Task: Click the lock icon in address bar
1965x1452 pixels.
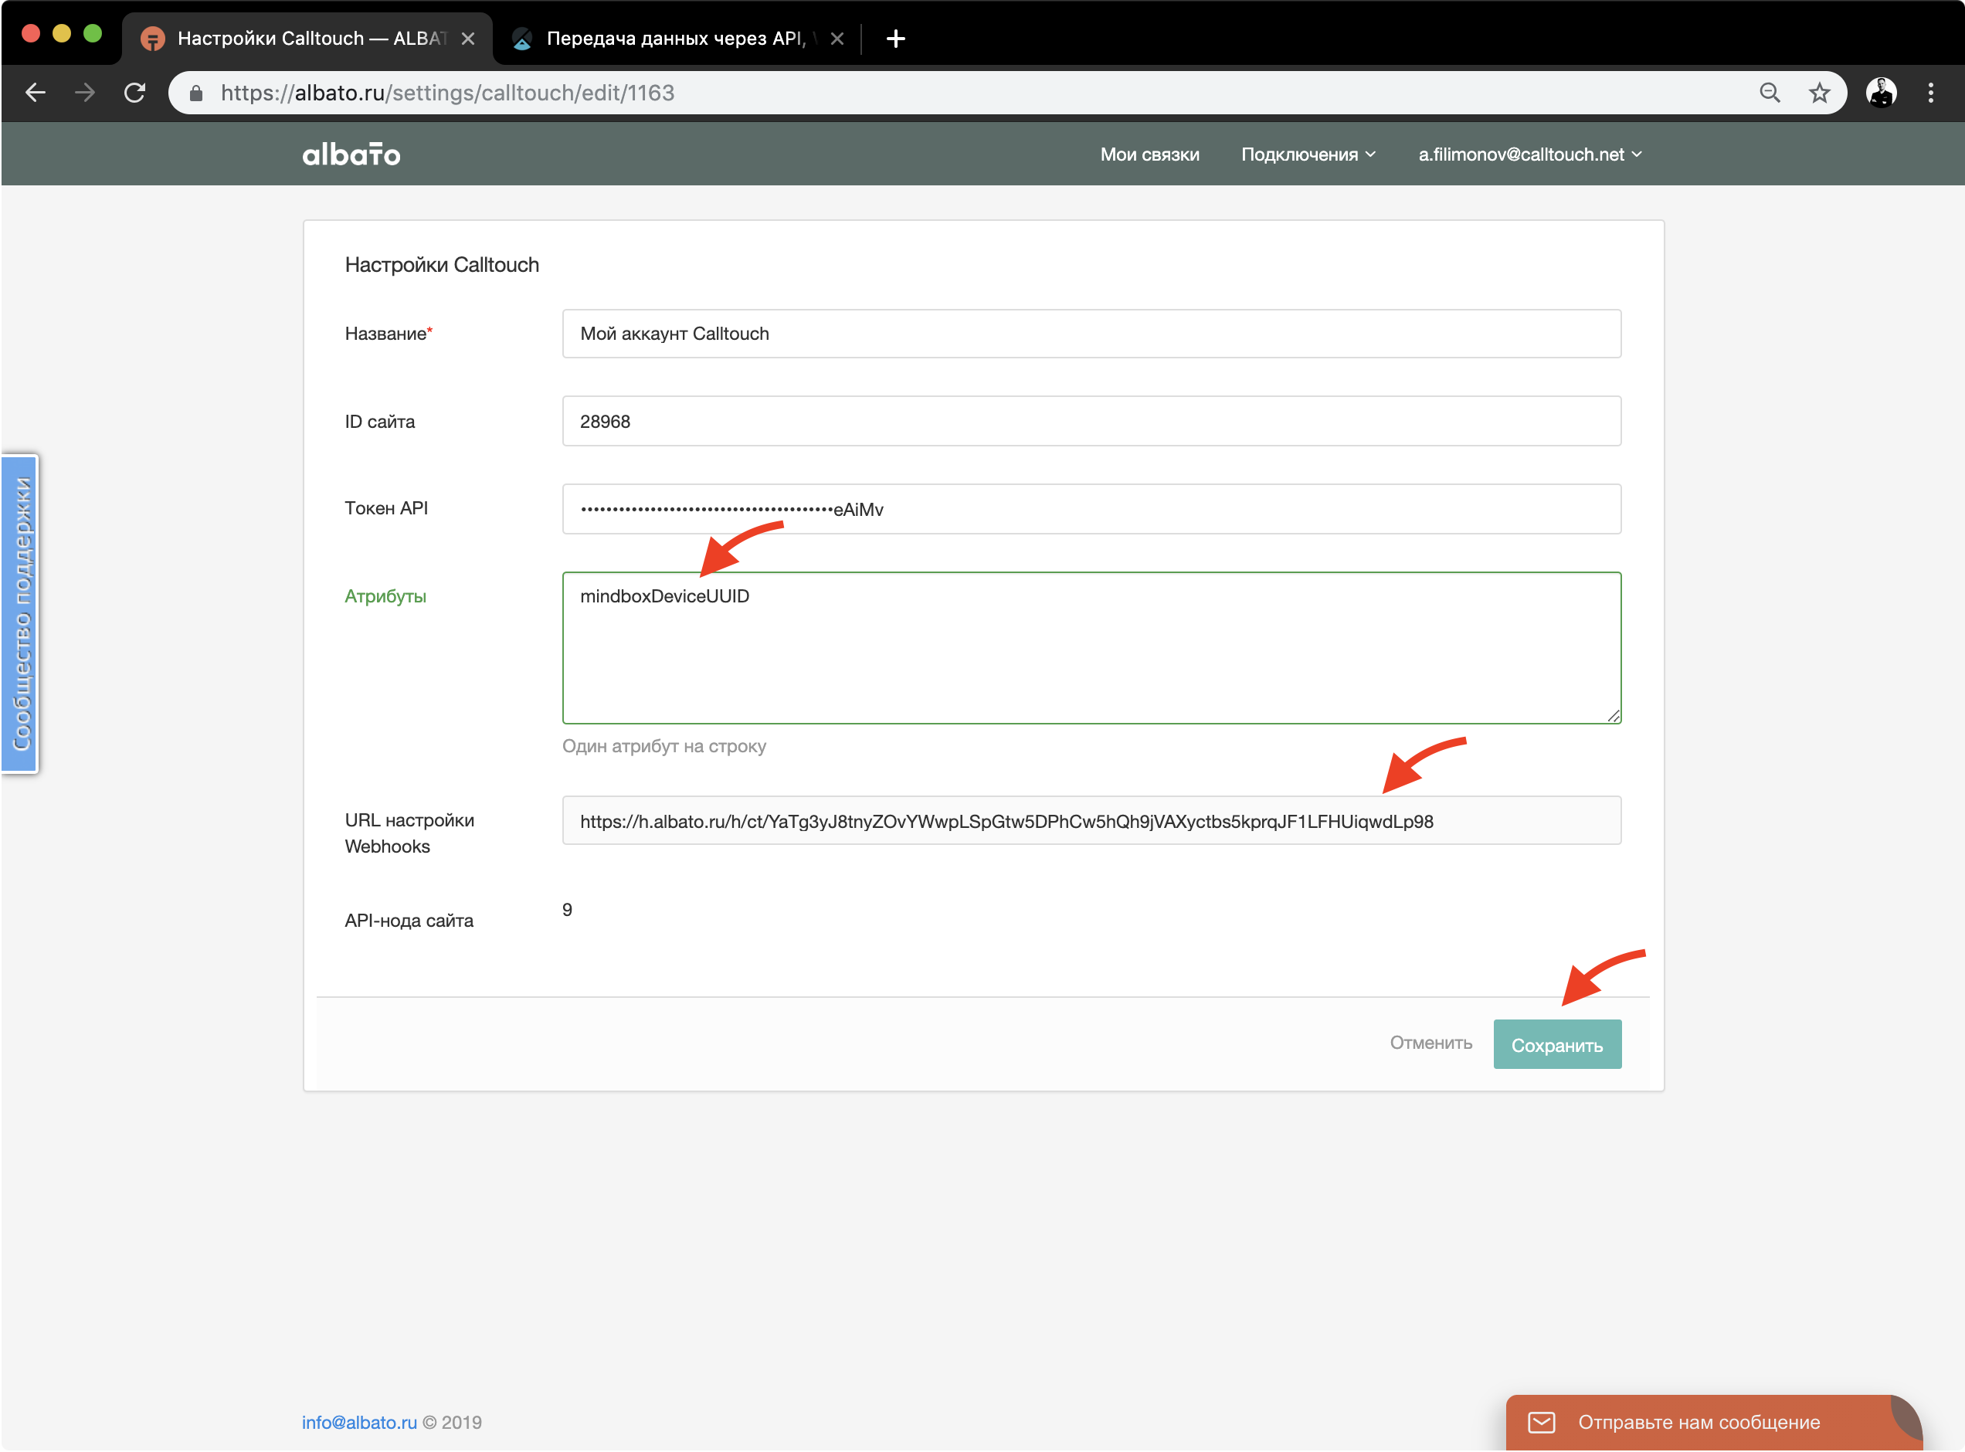Action: (196, 93)
